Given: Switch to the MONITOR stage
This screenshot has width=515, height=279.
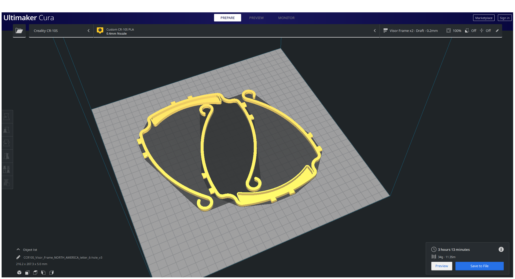Looking at the screenshot, I should tap(286, 18).
